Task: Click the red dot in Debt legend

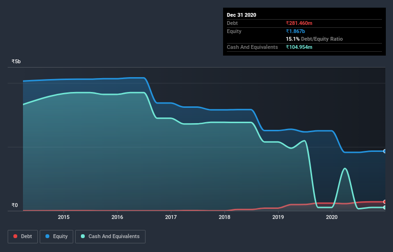Action: pyautogui.click(x=15, y=236)
